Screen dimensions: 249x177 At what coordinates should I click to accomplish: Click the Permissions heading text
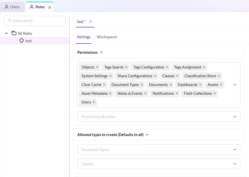87,52
